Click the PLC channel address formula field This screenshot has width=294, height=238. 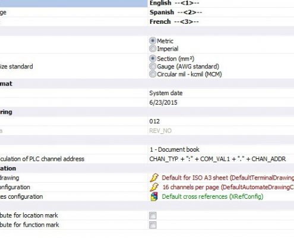click(221, 159)
